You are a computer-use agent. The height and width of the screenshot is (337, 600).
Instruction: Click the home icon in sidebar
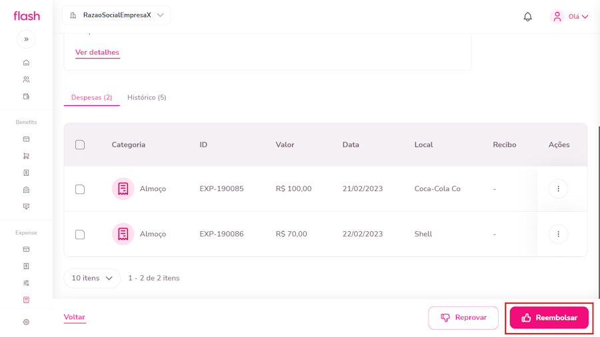click(26, 63)
